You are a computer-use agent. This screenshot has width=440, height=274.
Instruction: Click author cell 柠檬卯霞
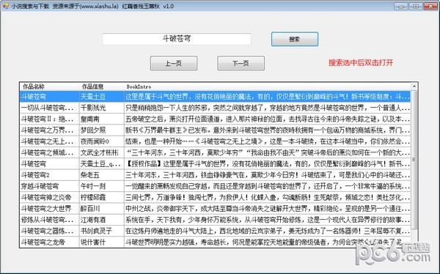[102, 197]
